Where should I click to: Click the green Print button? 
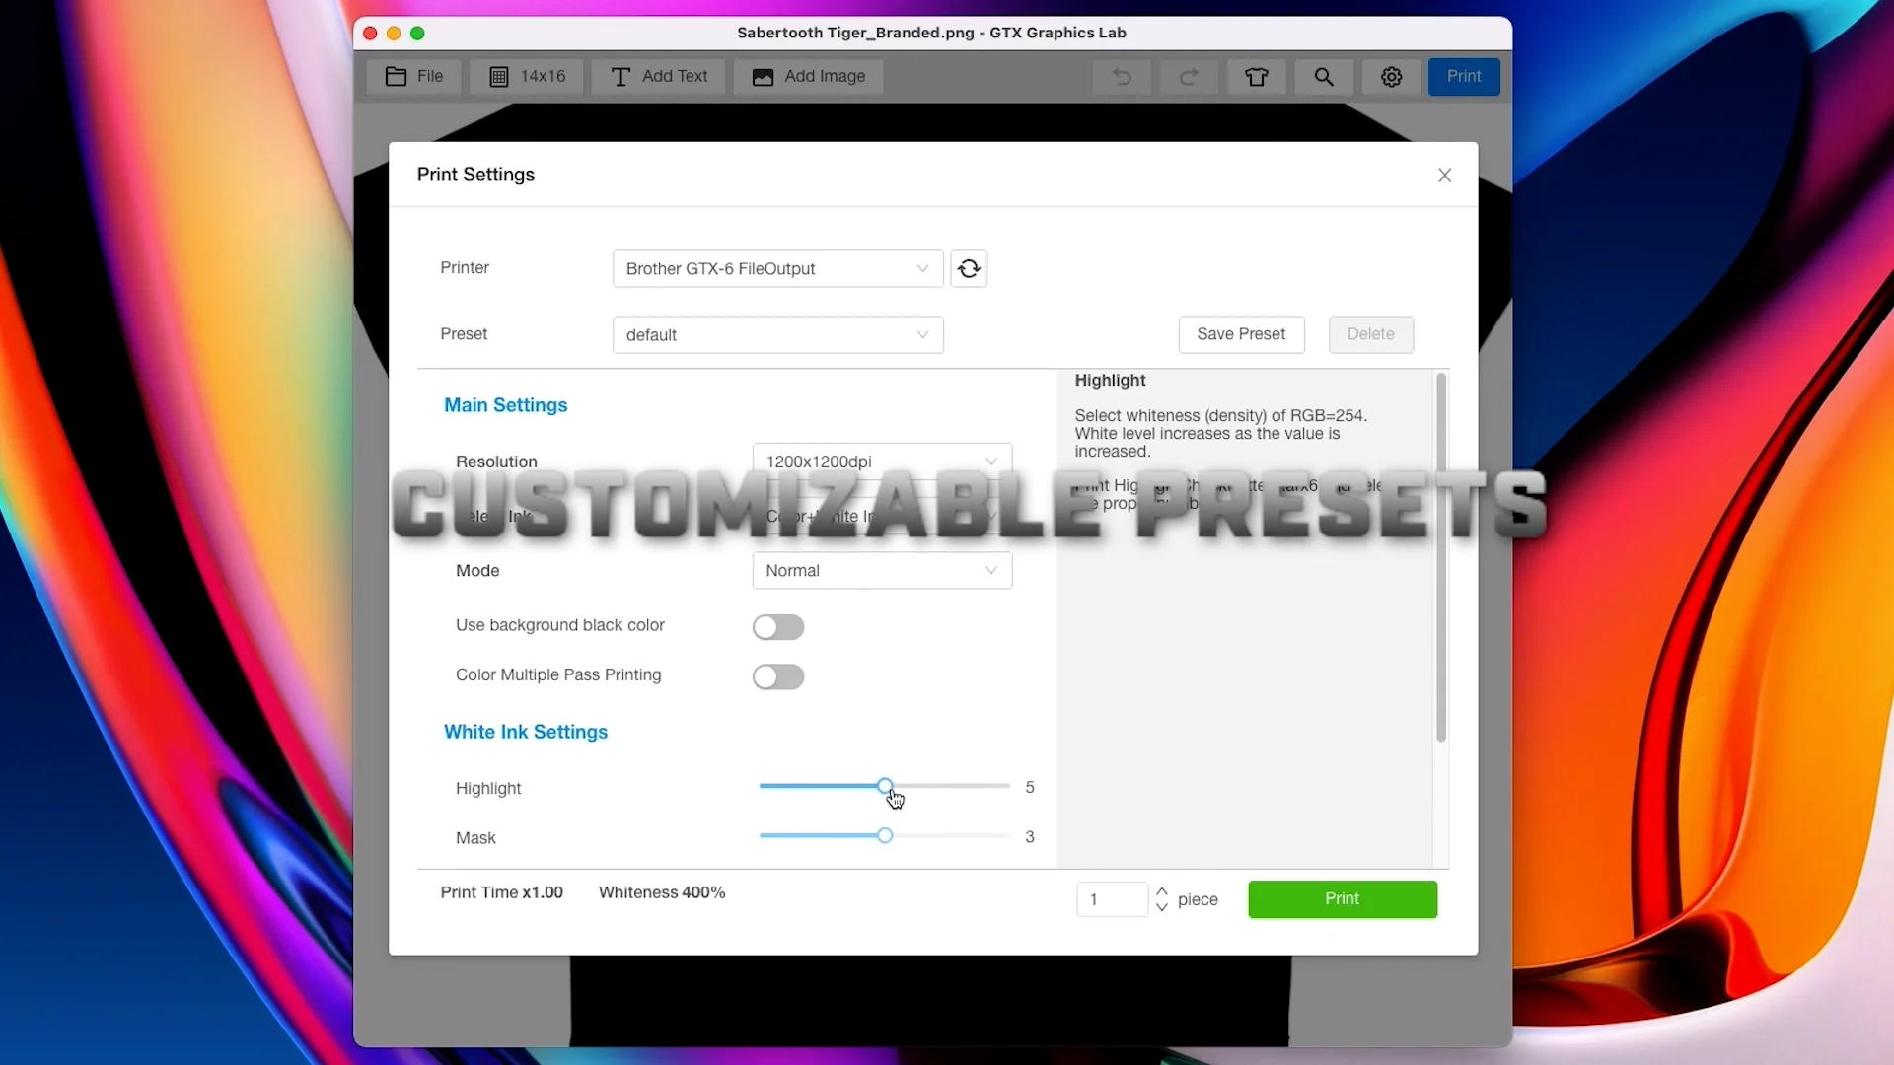point(1342,898)
